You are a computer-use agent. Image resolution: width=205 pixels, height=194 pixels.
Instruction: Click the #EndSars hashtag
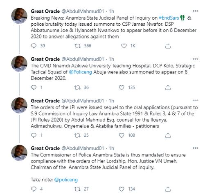[169, 18]
